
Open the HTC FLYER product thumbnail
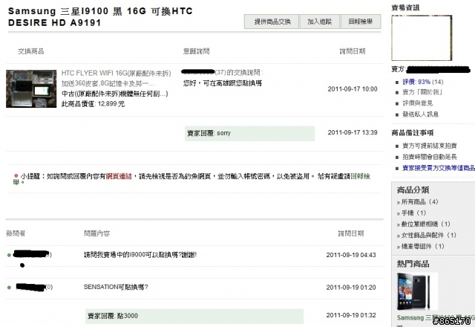tap(31, 88)
